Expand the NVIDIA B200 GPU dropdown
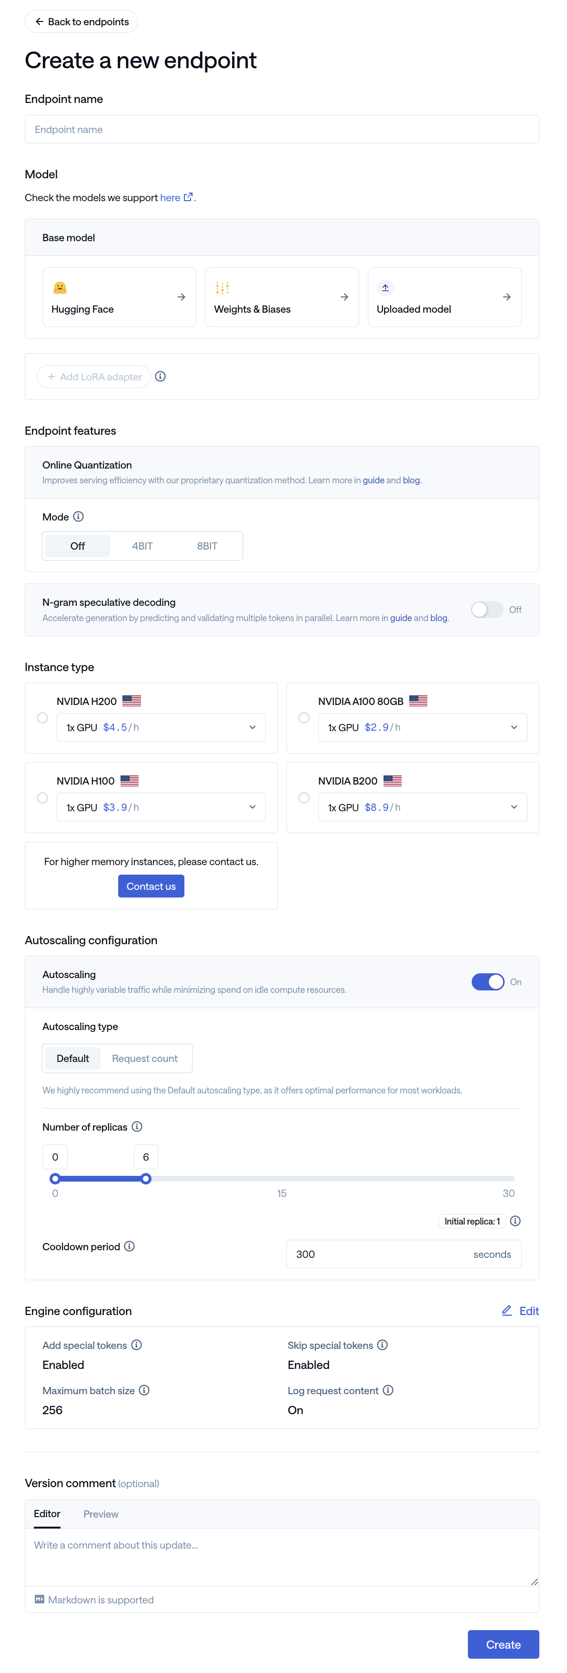 coord(422,807)
